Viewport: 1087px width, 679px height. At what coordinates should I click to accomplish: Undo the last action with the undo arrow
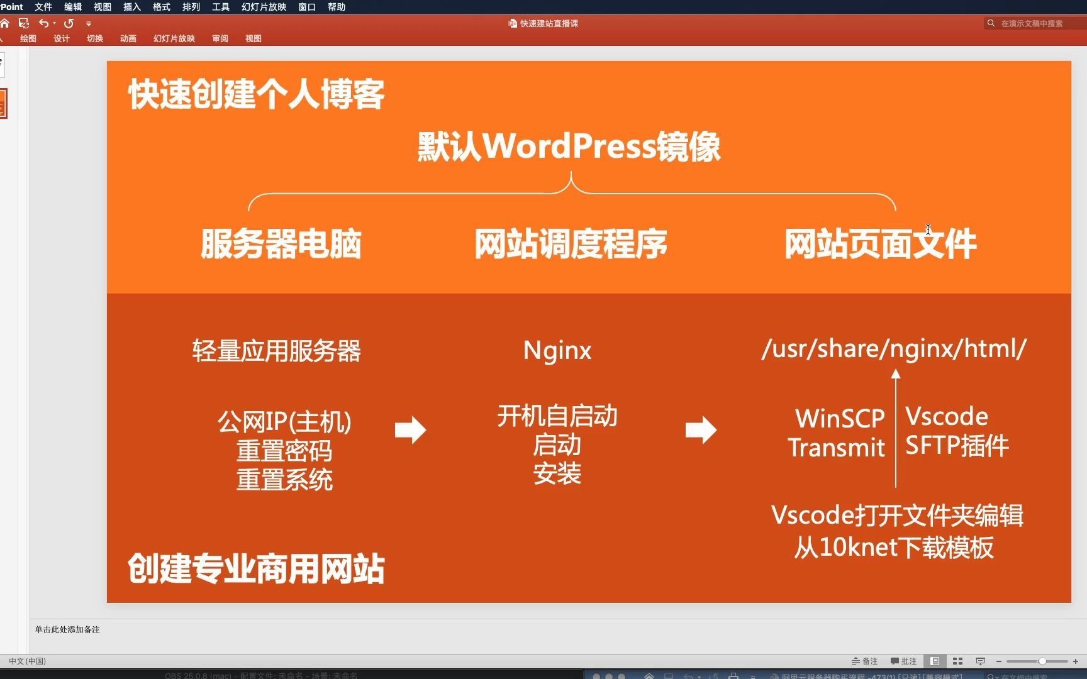tap(43, 23)
